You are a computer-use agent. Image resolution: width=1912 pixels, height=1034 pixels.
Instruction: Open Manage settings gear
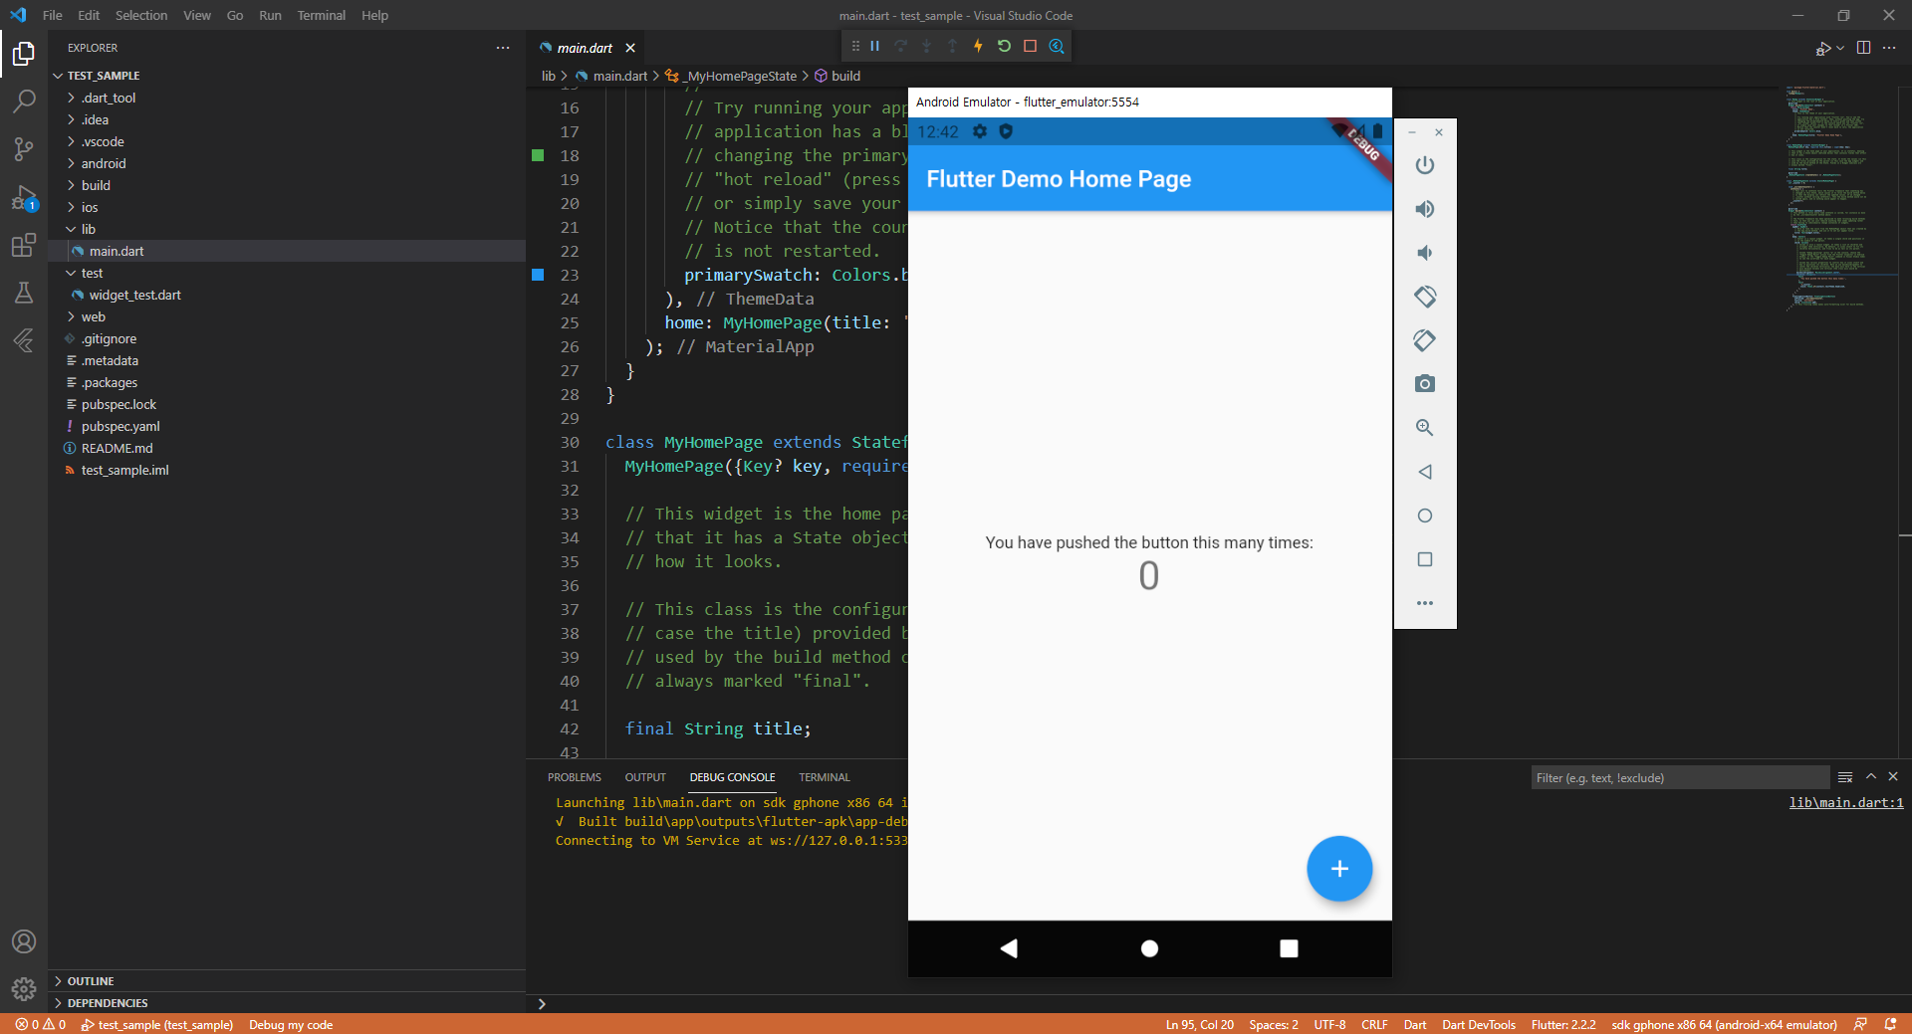pyautogui.click(x=24, y=989)
